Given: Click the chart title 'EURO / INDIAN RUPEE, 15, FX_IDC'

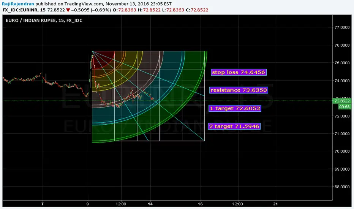Looking at the screenshot, I should click(x=44, y=21).
